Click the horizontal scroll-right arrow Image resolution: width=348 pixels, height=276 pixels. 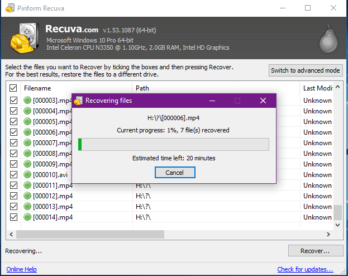tap(328, 234)
